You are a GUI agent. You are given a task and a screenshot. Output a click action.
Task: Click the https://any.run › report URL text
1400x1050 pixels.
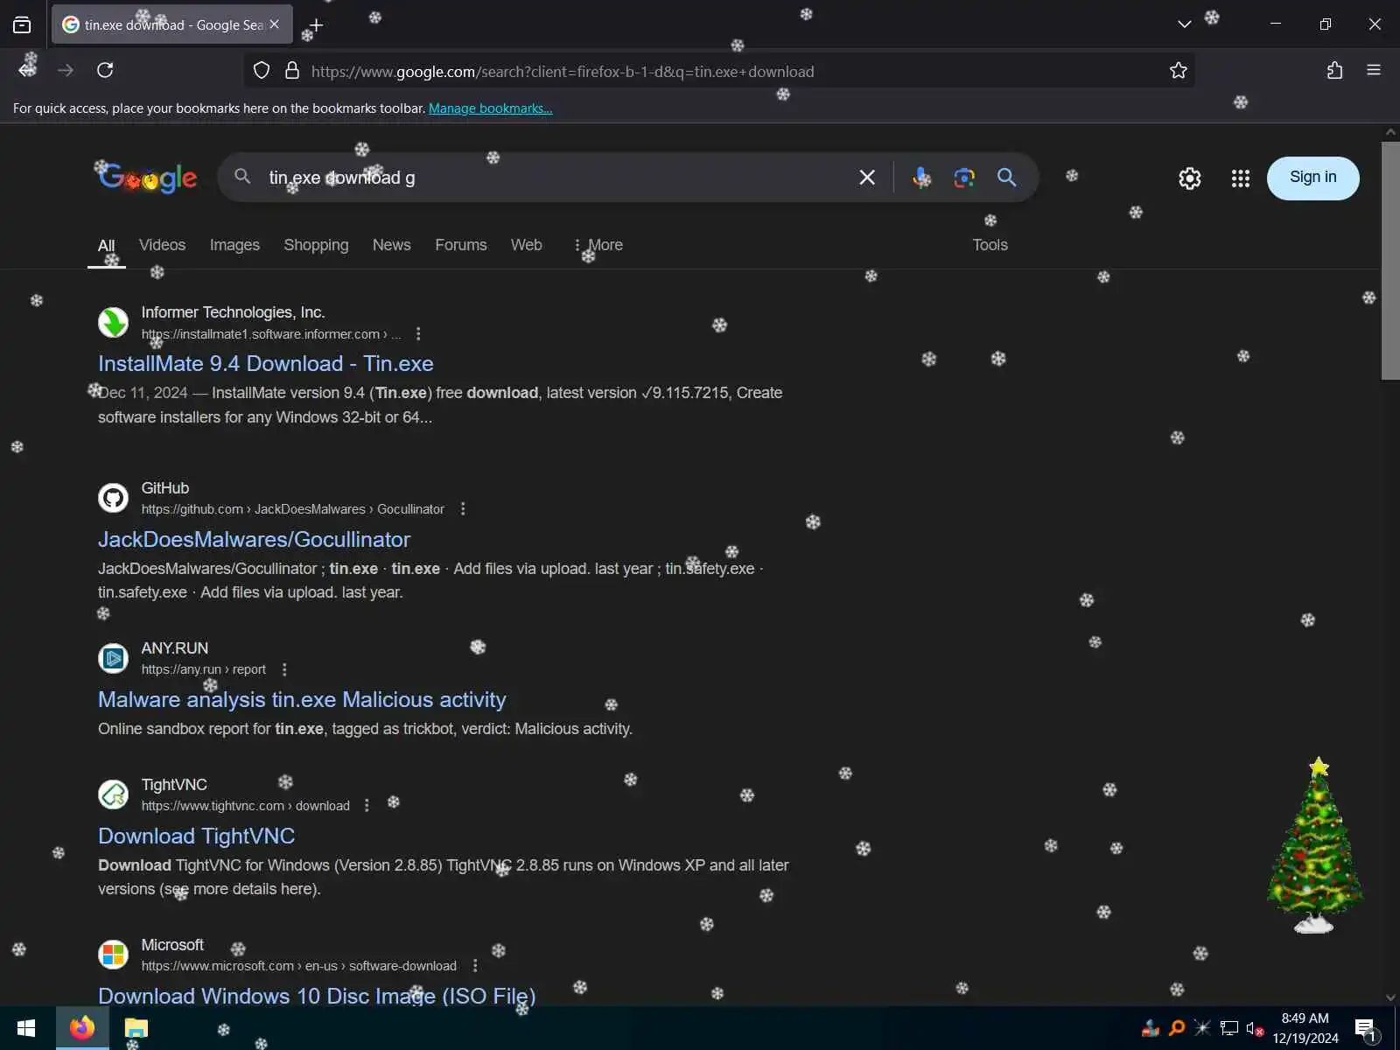coord(203,669)
